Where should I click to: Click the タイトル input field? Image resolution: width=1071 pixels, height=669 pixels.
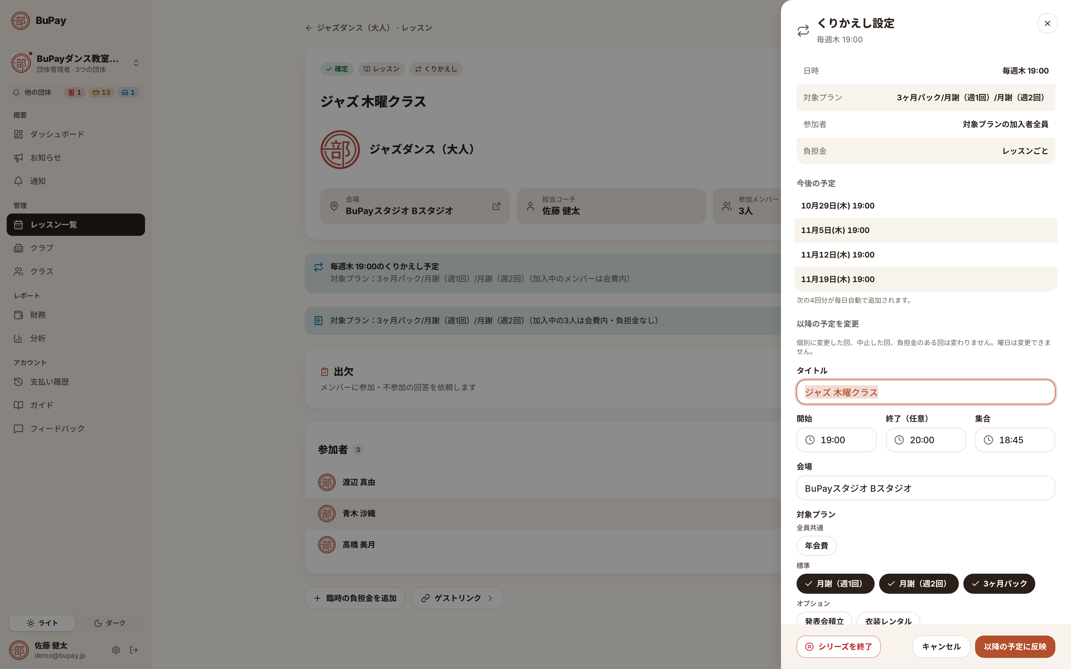tap(925, 392)
